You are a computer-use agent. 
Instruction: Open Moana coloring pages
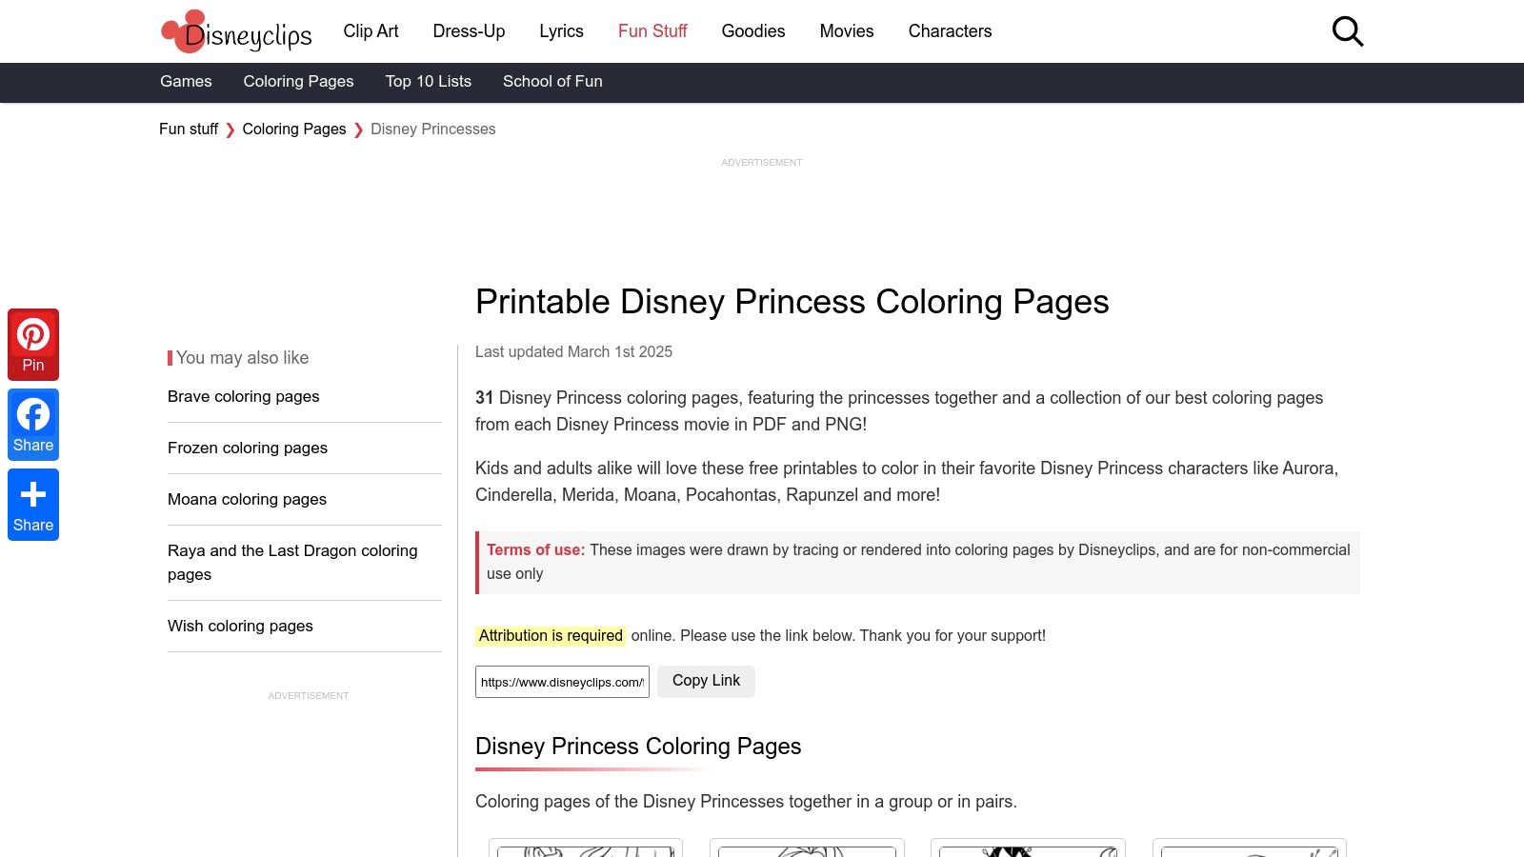point(247,499)
